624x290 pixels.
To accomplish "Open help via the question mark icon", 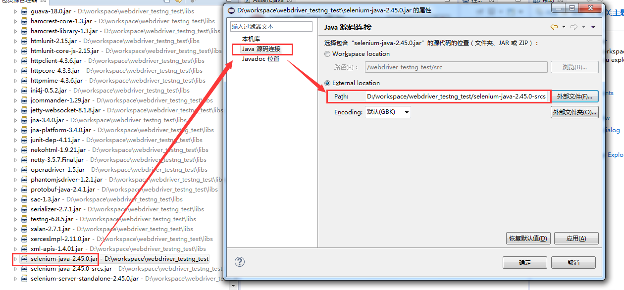I will click(x=240, y=262).
